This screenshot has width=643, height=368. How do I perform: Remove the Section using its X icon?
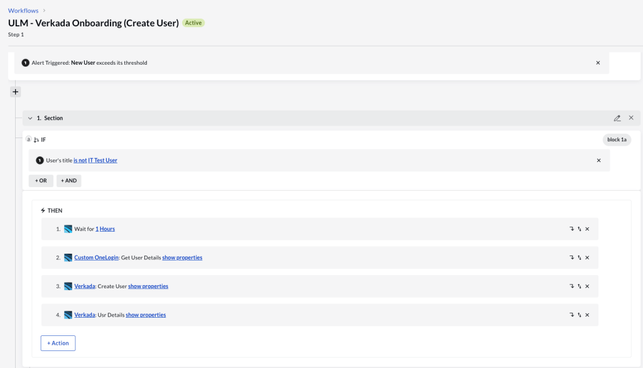(x=631, y=118)
